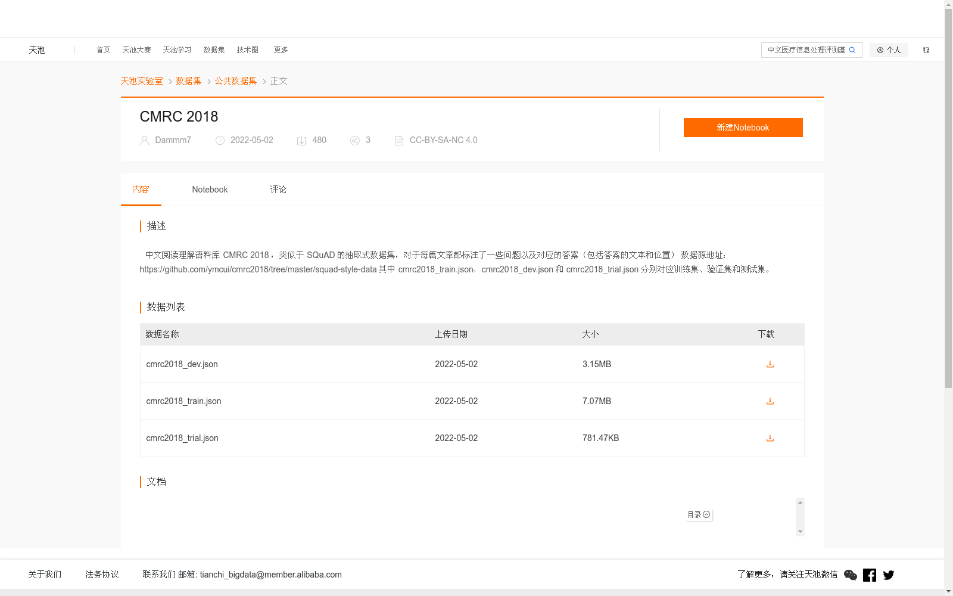This screenshot has height=596, width=953.
Task: Click the 大小 column header
Action: 590,334
